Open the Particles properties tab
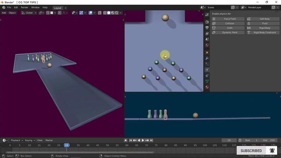 click(x=207, y=64)
